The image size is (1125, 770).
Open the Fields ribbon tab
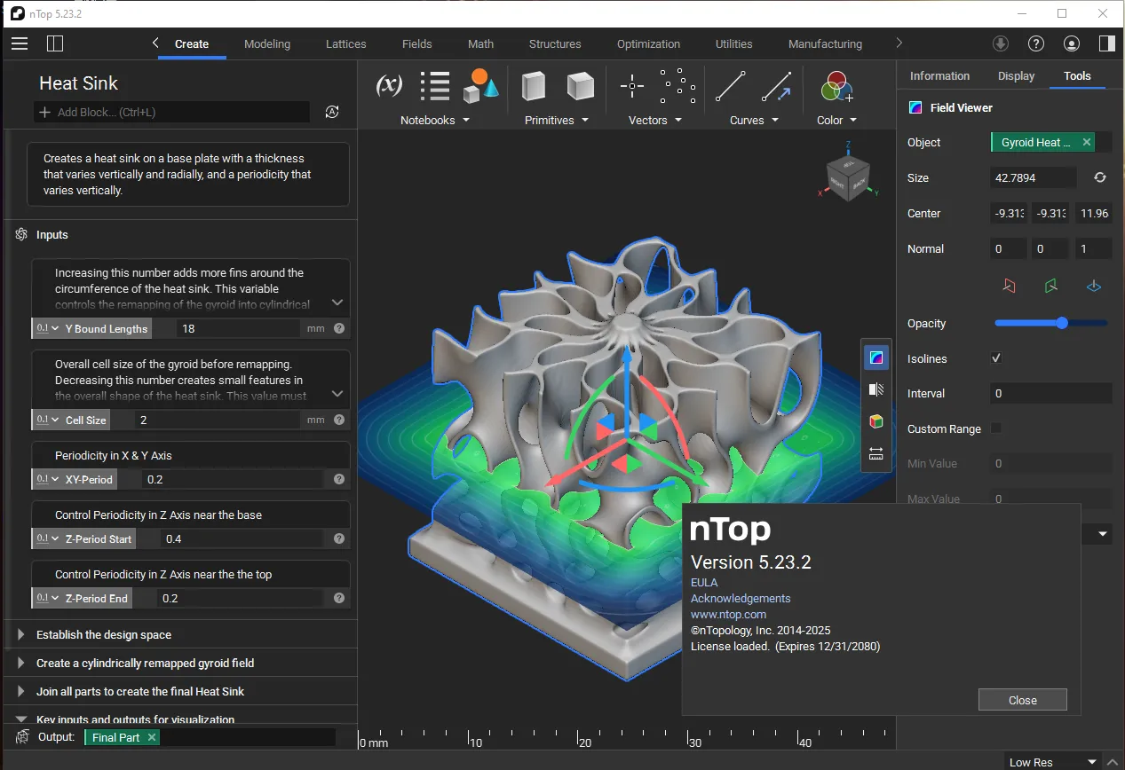click(416, 43)
